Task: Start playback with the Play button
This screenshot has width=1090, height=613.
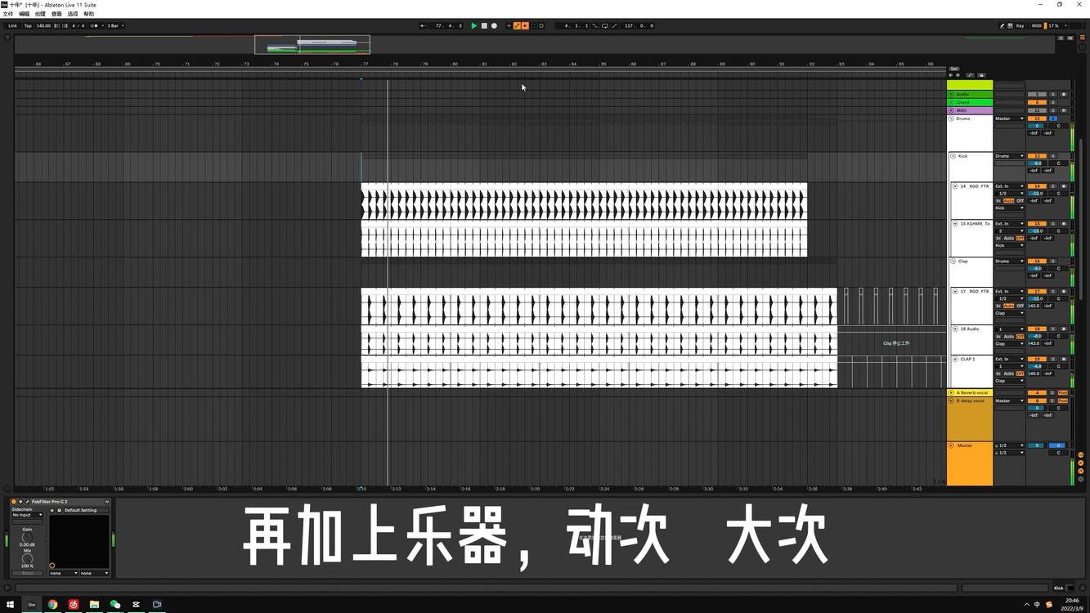Action: (x=474, y=25)
